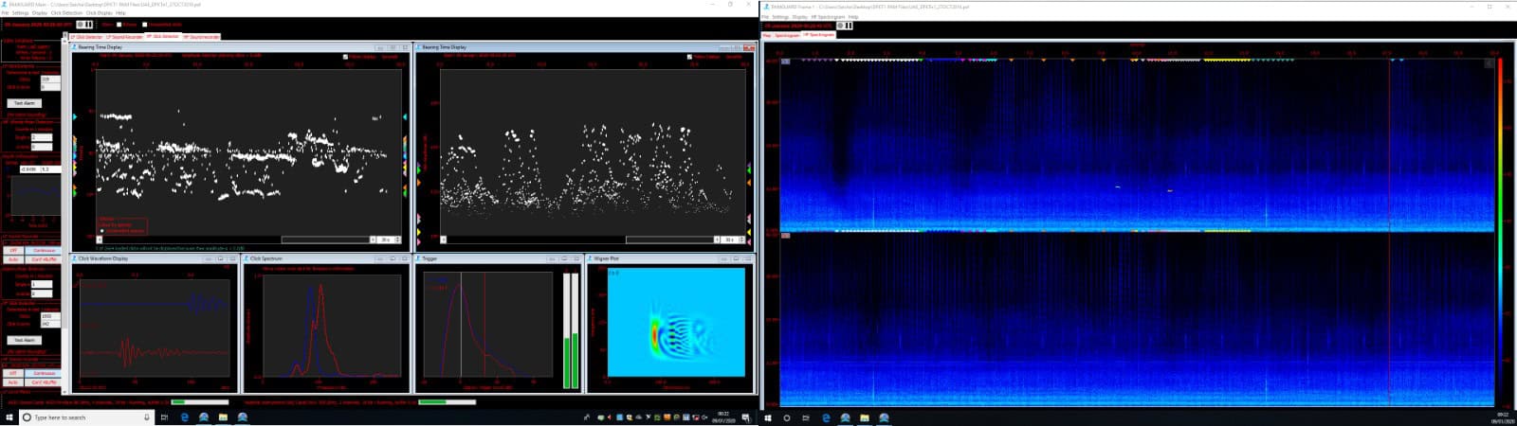Toggle the first checkbox beside the pause button
1517x426 pixels.
(x=119, y=25)
